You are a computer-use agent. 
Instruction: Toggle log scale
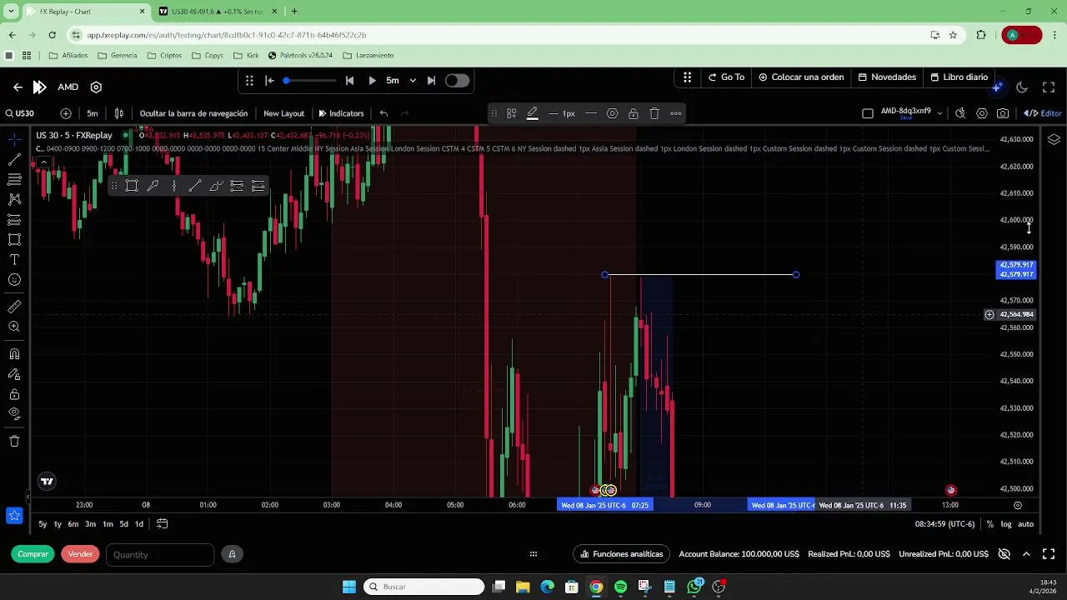(x=1006, y=524)
